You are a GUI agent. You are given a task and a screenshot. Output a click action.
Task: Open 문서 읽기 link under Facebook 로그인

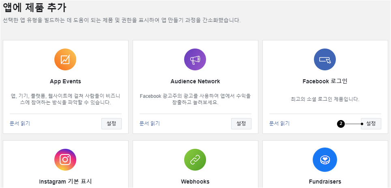[x=279, y=123]
